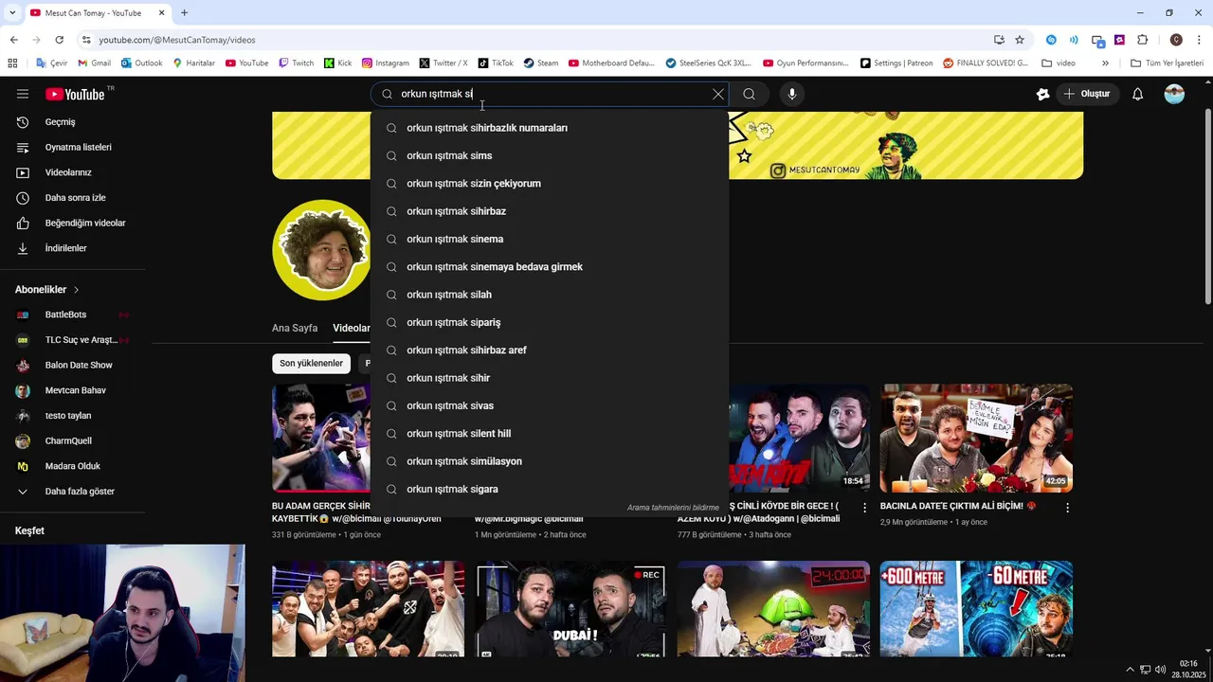Switch to the Videolar channel tab
The image size is (1213, 682).
pos(351,328)
